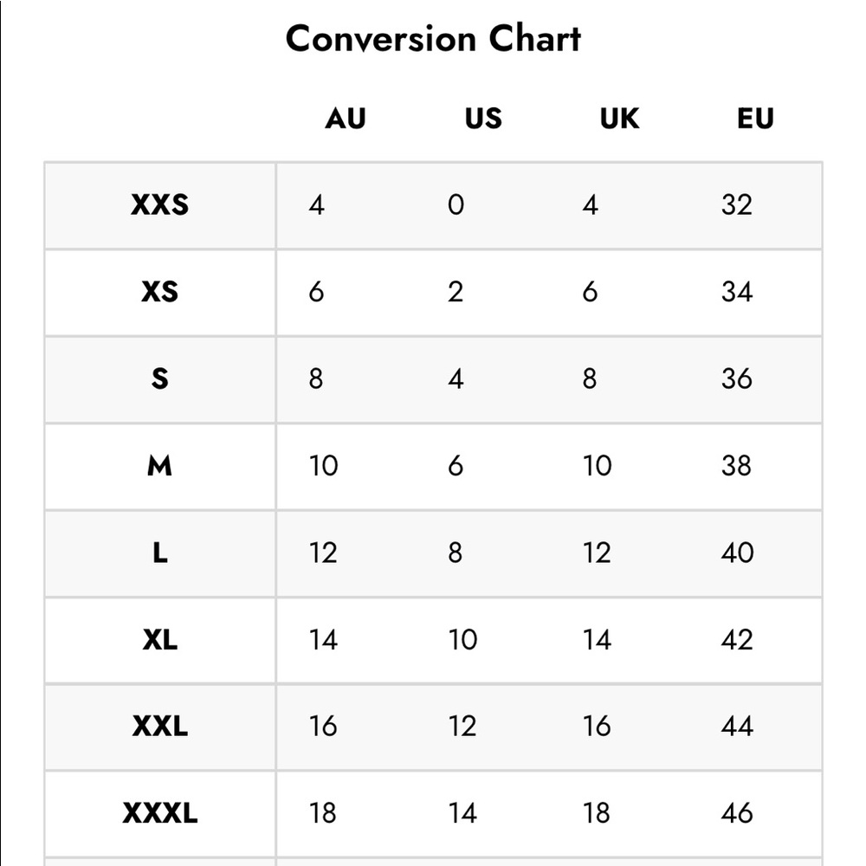The width and height of the screenshot is (866, 866).
Task: Click the XS size row label
Action: pyautogui.click(x=159, y=292)
